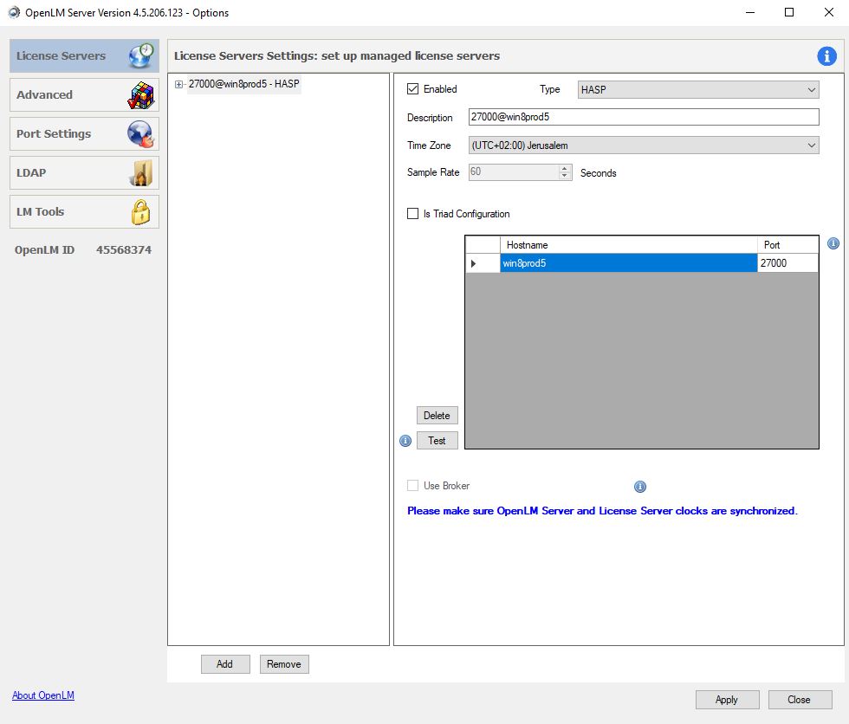
Task: Increase Sample Rate with up arrow
Action: (565, 168)
